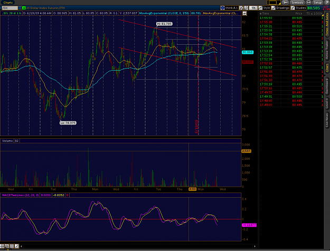Open the Drawings menu
The image size is (330, 251).
click(x=280, y=8)
